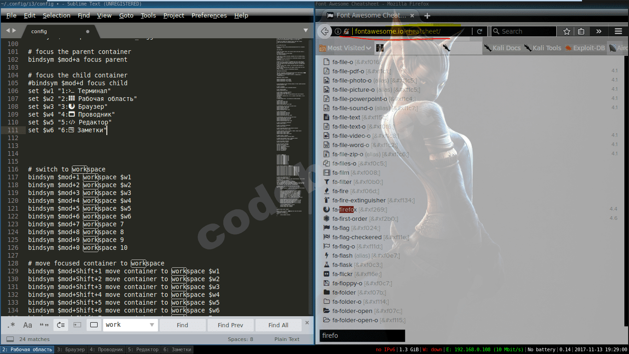Screen dimensions: 629x354
Task: Click the fa-fire-extinguisher icon
Action: point(326,201)
